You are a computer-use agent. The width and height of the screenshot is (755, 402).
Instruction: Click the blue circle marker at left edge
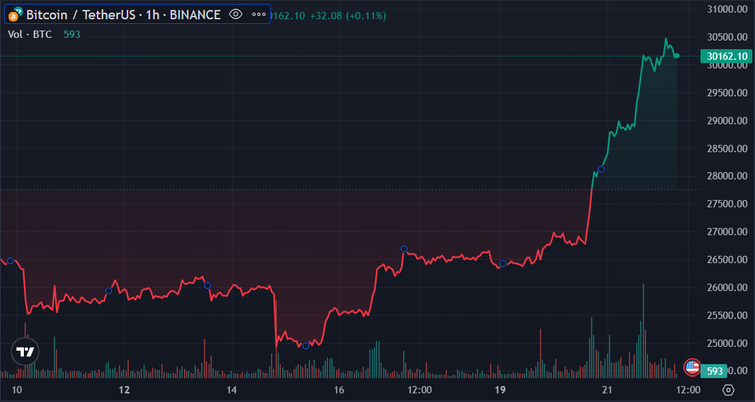click(10, 260)
